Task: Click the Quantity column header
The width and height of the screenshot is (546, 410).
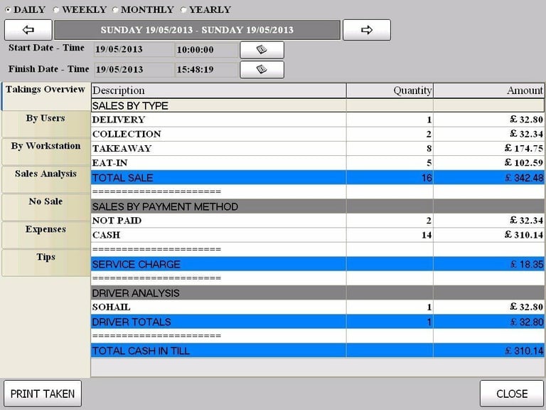Action: coord(390,90)
